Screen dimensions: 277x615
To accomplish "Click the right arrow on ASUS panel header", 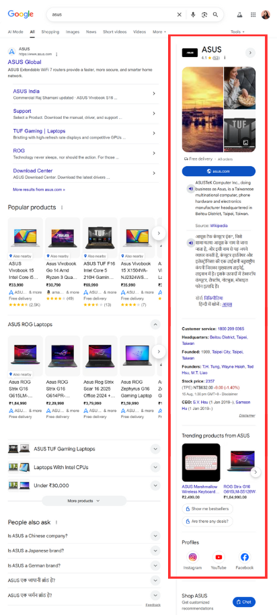I will [250, 52].
